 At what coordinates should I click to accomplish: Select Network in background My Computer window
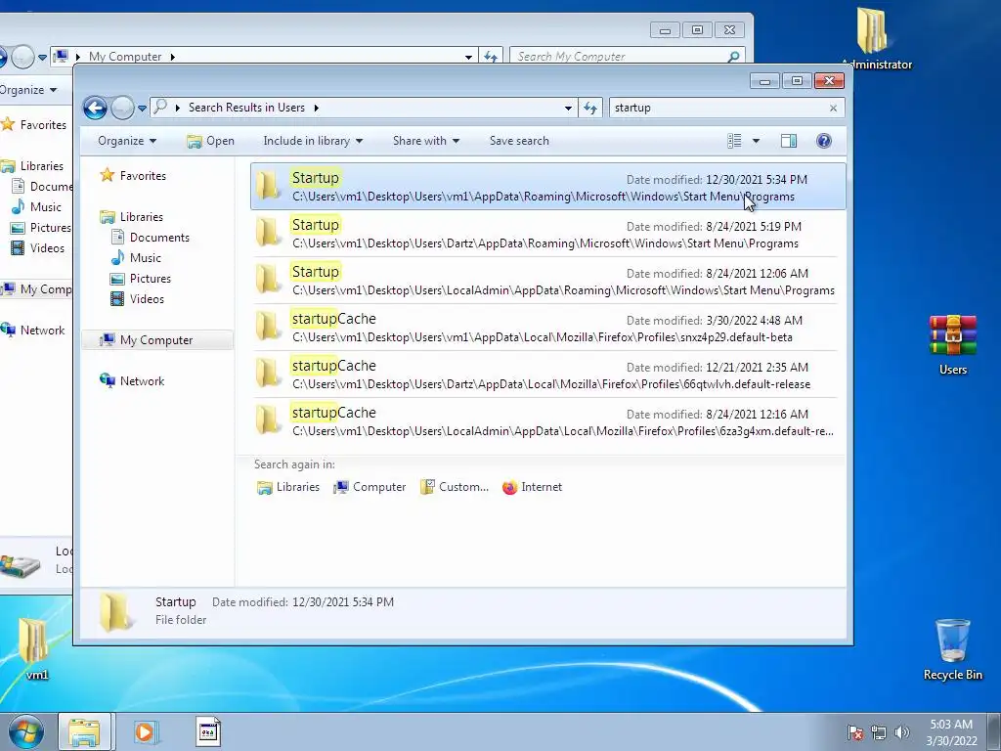click(32, 331)
